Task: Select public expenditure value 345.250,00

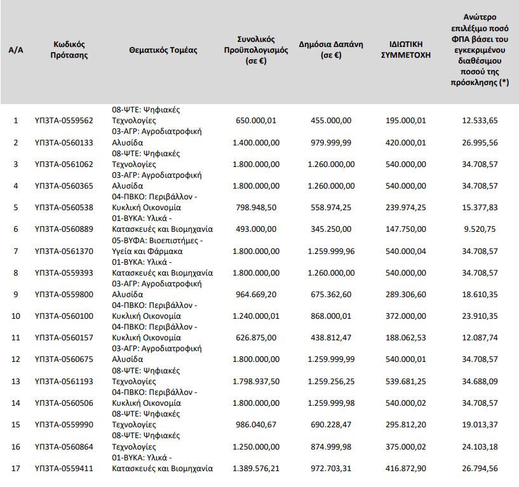Action: point(331,229)
